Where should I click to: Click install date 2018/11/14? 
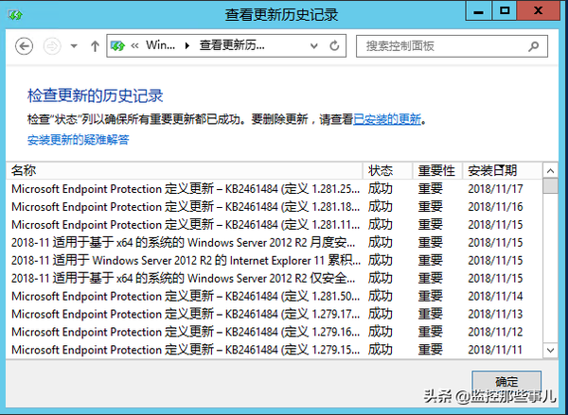pos(495,296)
